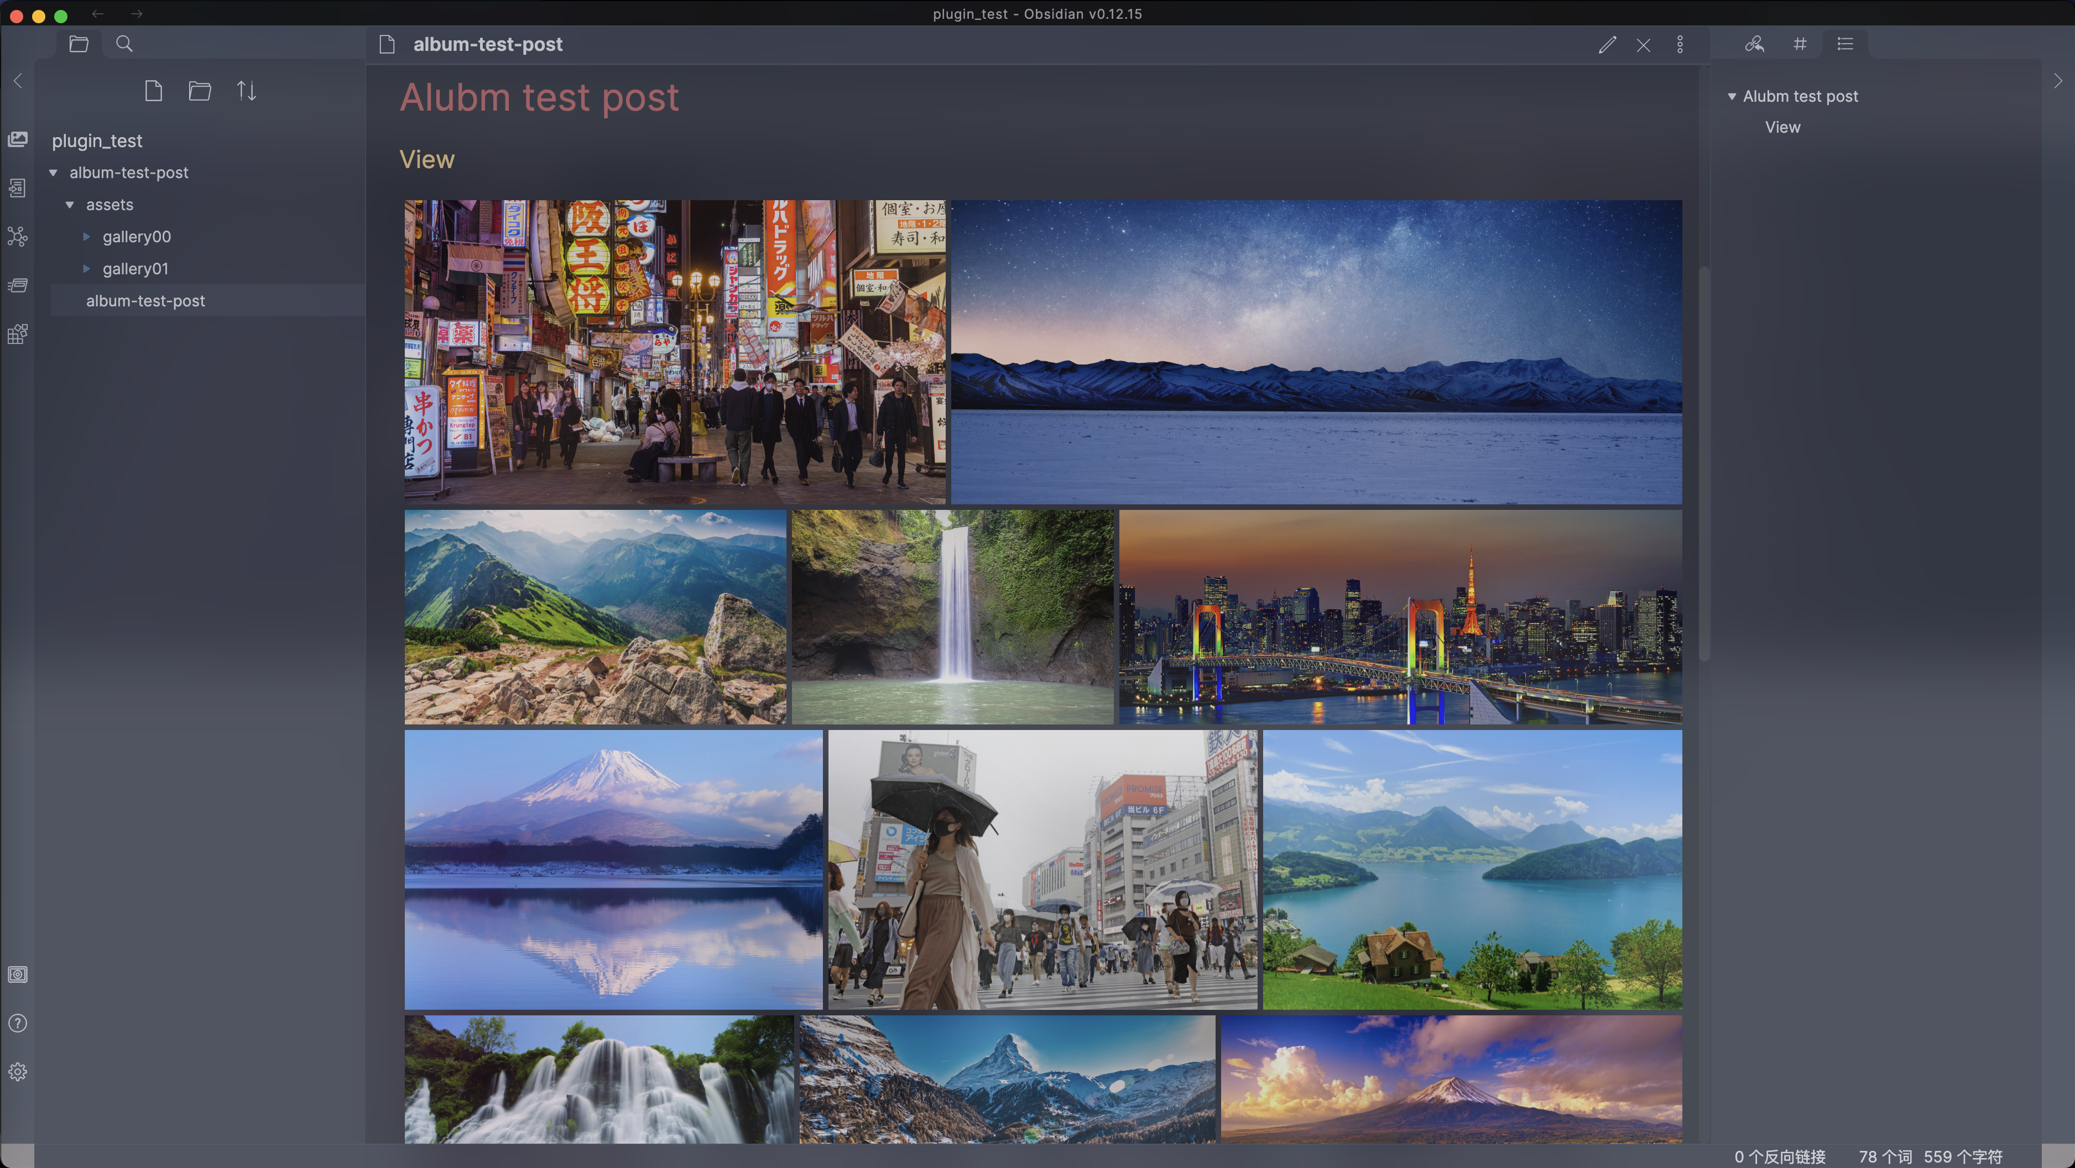Change sort order with arrows icon
This screenshot has height=1168, width=2075.
tap(247, 91)
